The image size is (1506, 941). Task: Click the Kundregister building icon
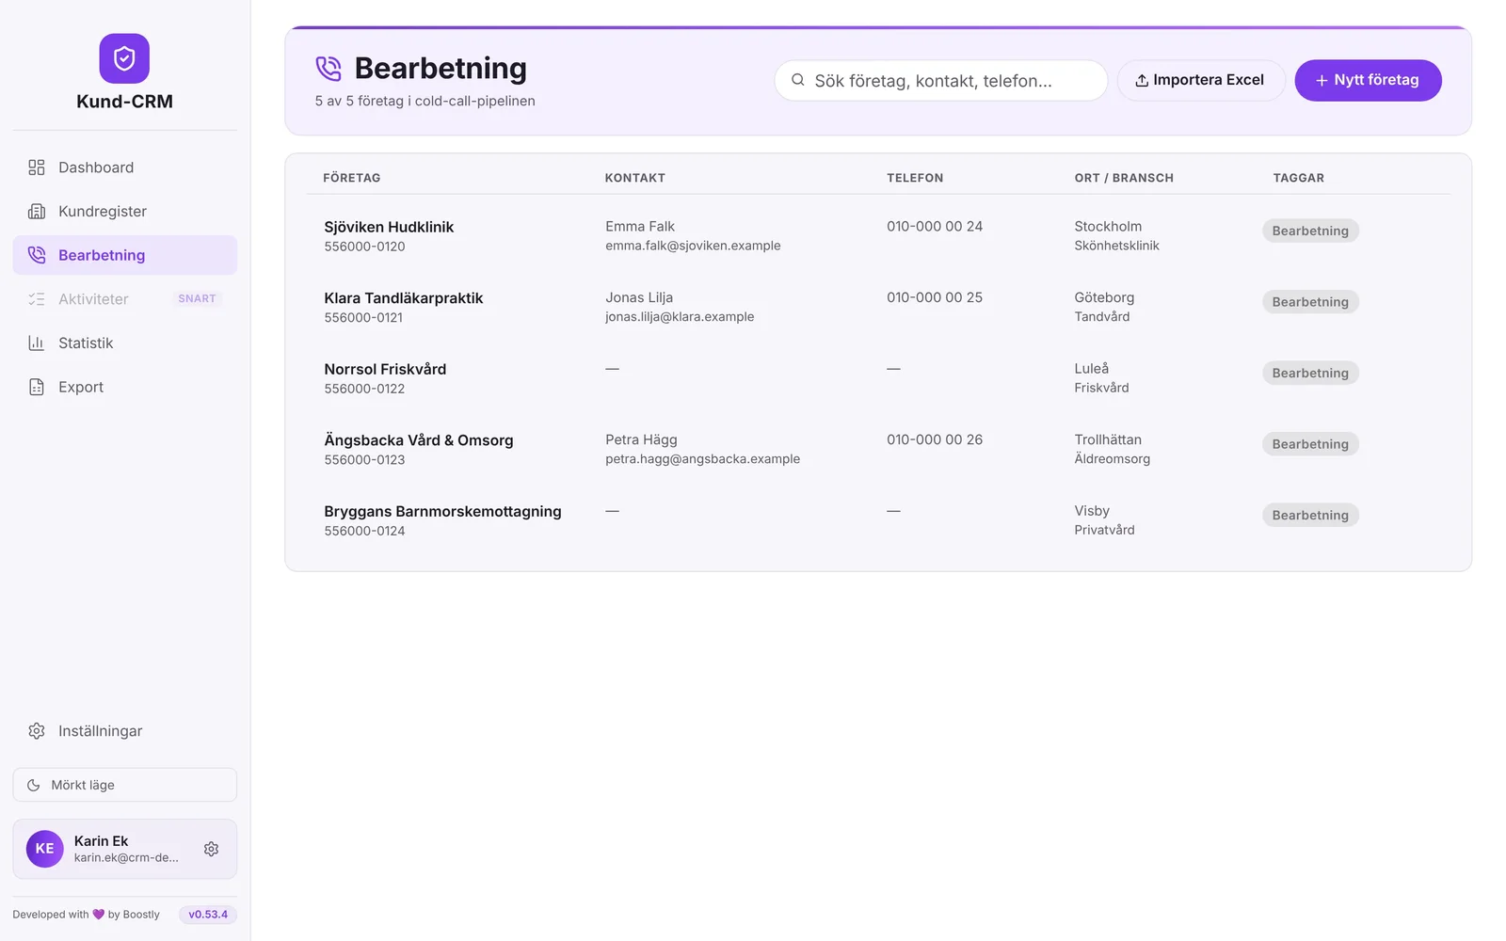[37, 212]
